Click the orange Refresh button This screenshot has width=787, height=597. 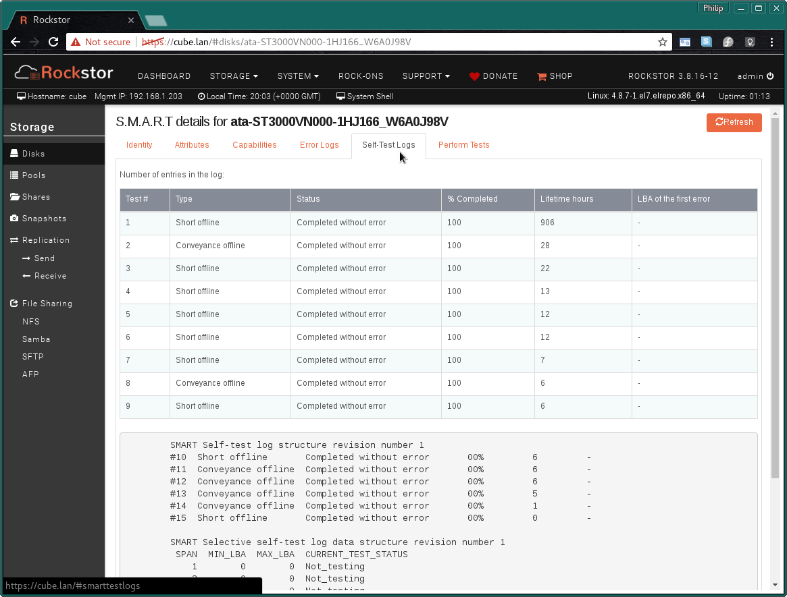click(734, 122)
